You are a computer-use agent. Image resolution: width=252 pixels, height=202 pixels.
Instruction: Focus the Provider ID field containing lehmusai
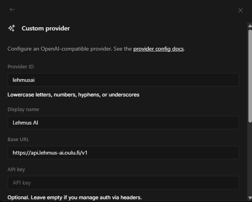pyautogui.click(x=123, y=80)
